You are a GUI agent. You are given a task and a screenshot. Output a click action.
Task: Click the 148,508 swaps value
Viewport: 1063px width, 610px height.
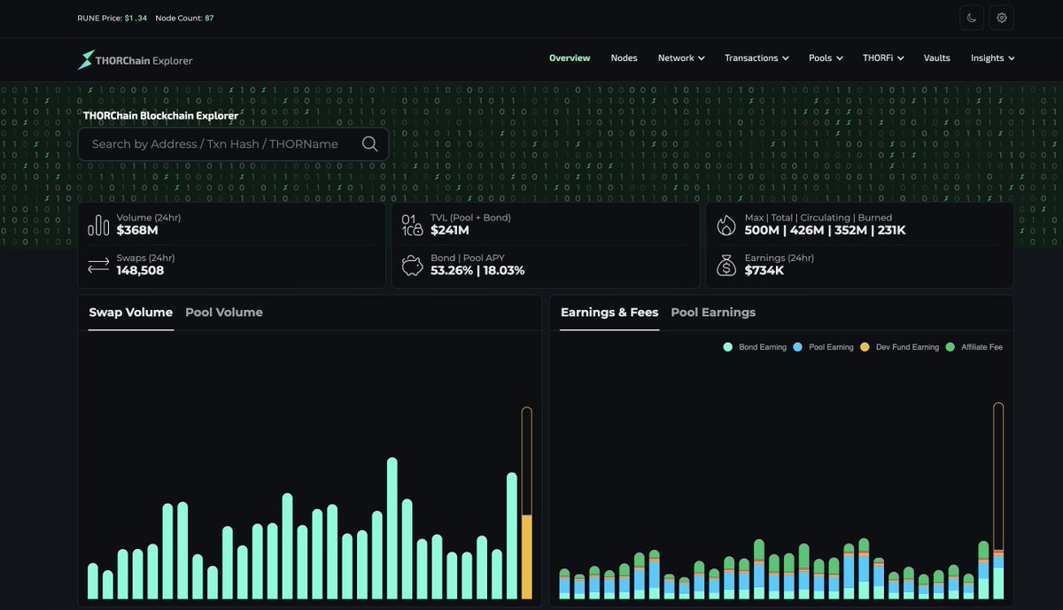(140, 270)
